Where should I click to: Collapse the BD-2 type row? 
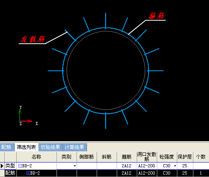[20, 166]
